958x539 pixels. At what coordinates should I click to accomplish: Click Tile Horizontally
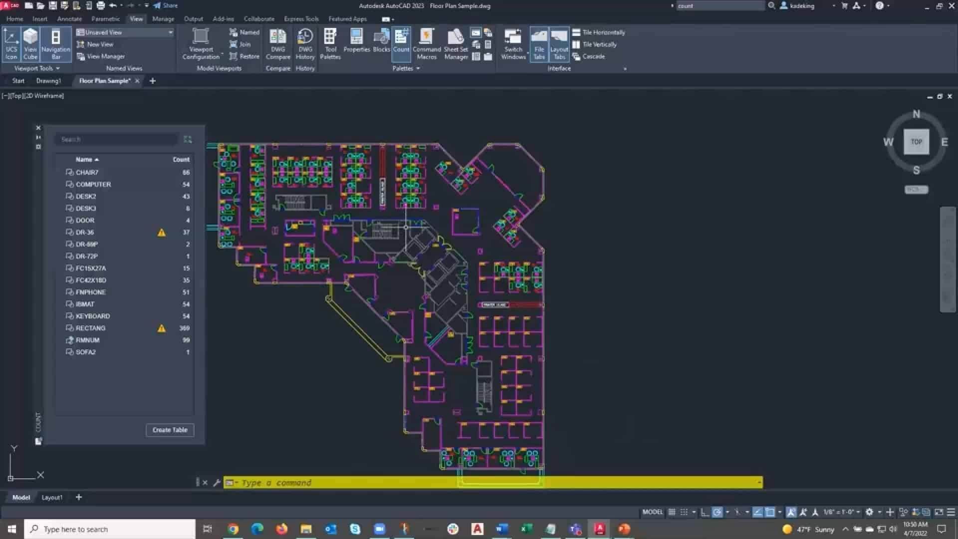point(599,32)
